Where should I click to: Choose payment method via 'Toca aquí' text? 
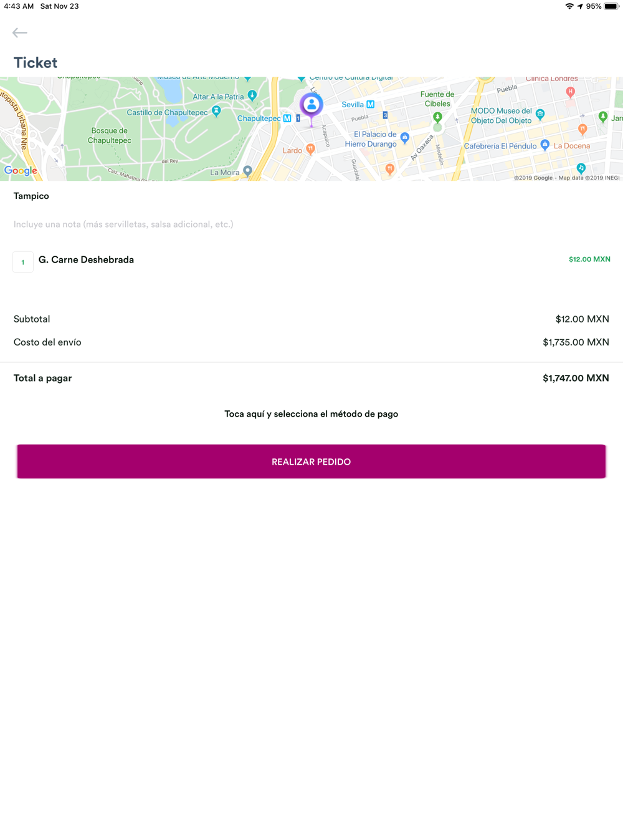[x=311, y=414]
